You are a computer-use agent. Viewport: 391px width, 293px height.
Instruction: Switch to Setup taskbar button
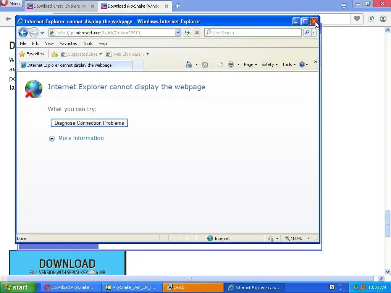(193, 288)
